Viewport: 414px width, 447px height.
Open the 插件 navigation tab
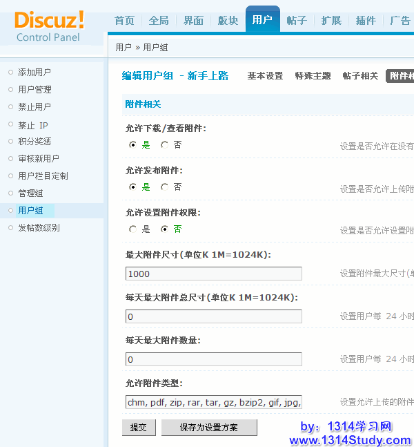click(366, 21)
